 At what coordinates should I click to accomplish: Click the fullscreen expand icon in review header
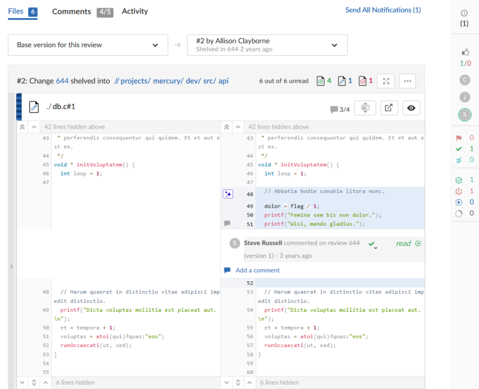386,81
